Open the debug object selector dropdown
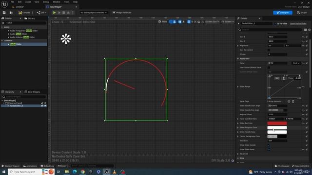Viewport: 312px width, 175px height. 94,13
